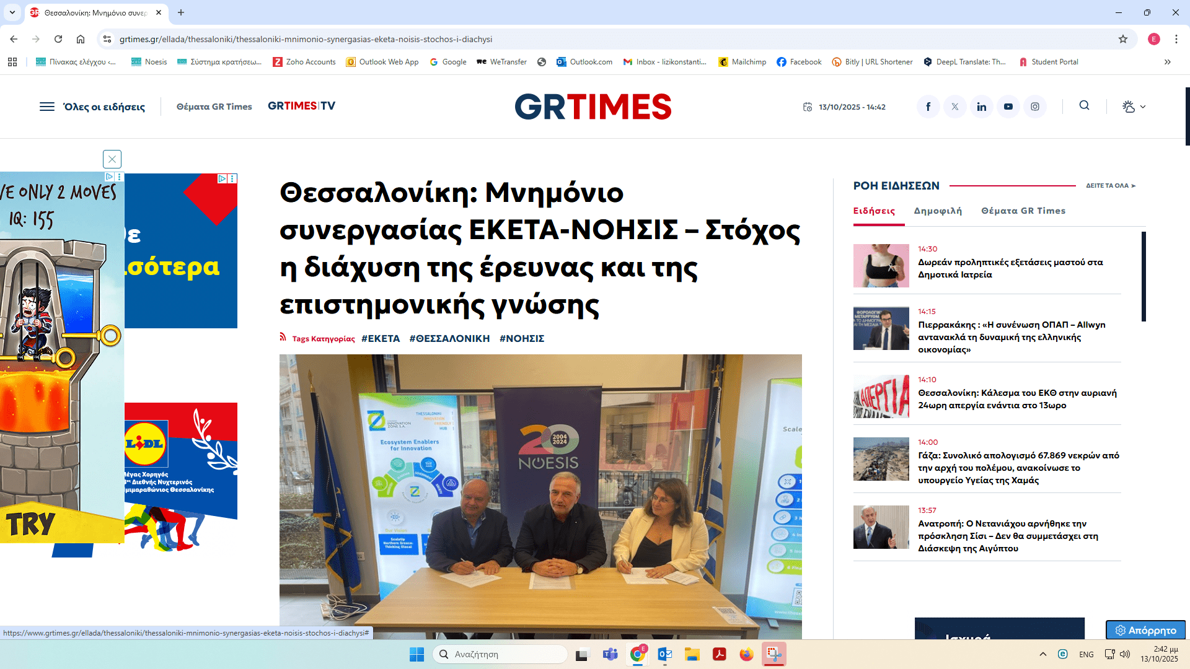Open the Chrome tab search dropdown arrow
The width and height of the screenshot is (1190, 669).
pyautogui.click(x=12, y=12)
